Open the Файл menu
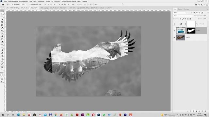The image size is (209, 117). coord(5,1)
